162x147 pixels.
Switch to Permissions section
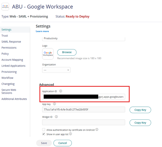(9, 48)
